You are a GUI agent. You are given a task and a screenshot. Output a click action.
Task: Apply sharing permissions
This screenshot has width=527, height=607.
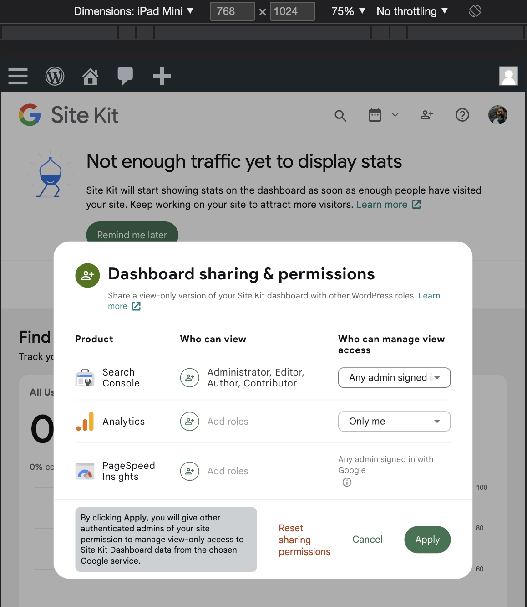click(427, 540)
